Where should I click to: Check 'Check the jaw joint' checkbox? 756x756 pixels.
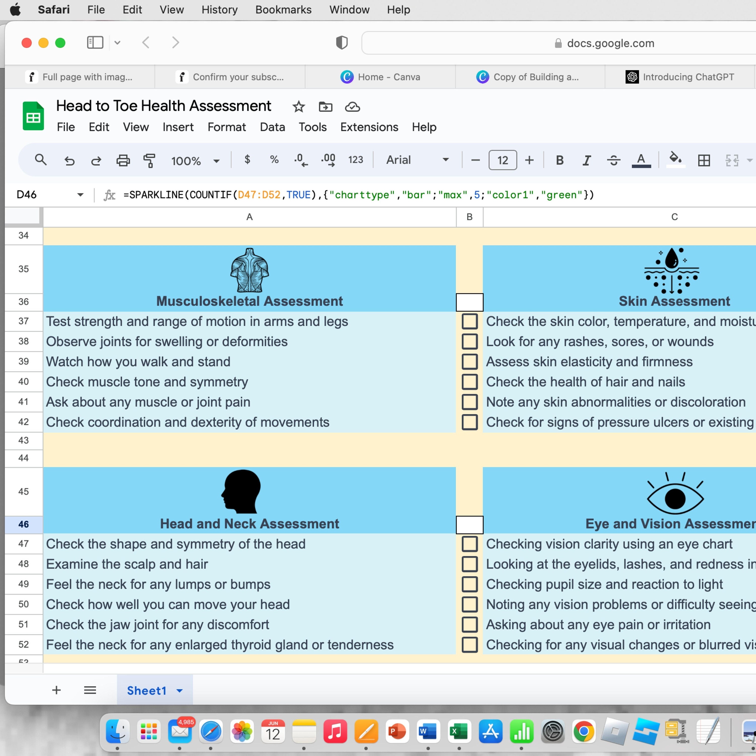pyautogui.click(x=469, y=624)
